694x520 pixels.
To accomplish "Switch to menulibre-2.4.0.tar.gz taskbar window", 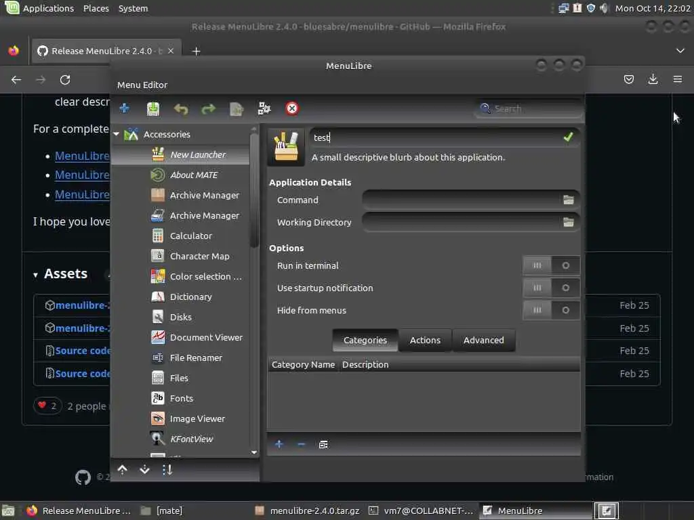I will click(308, 511).
